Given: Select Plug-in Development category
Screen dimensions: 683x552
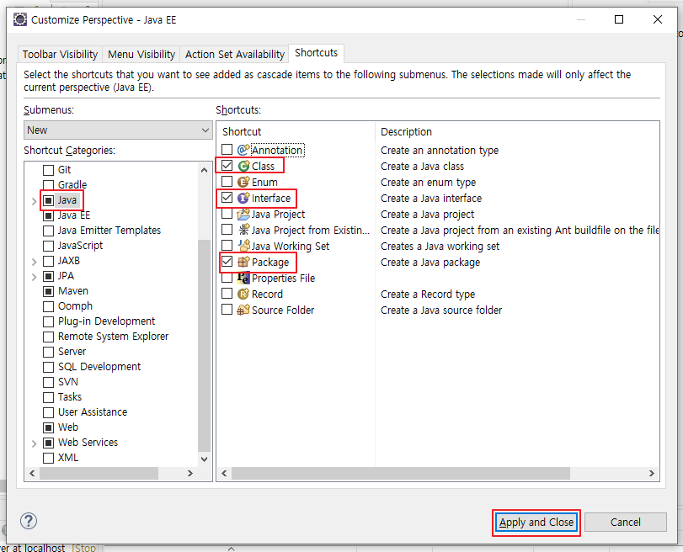Looking at the screenshot, I should [107, 321].
